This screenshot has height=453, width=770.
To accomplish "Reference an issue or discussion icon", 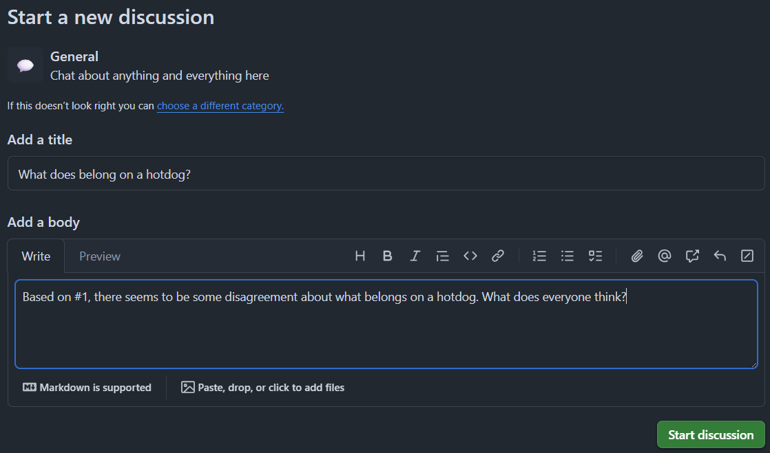I will [692, 256].
